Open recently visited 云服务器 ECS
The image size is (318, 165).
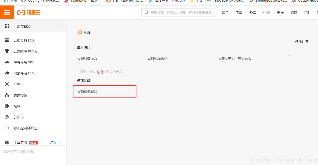[x=87, y=58]
